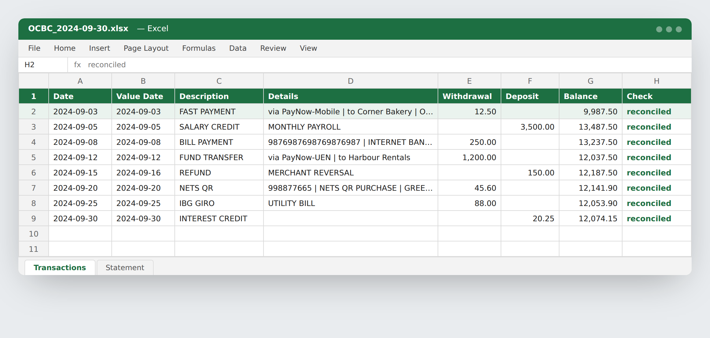Select the 20.25 deposit cell

[530, 219]
